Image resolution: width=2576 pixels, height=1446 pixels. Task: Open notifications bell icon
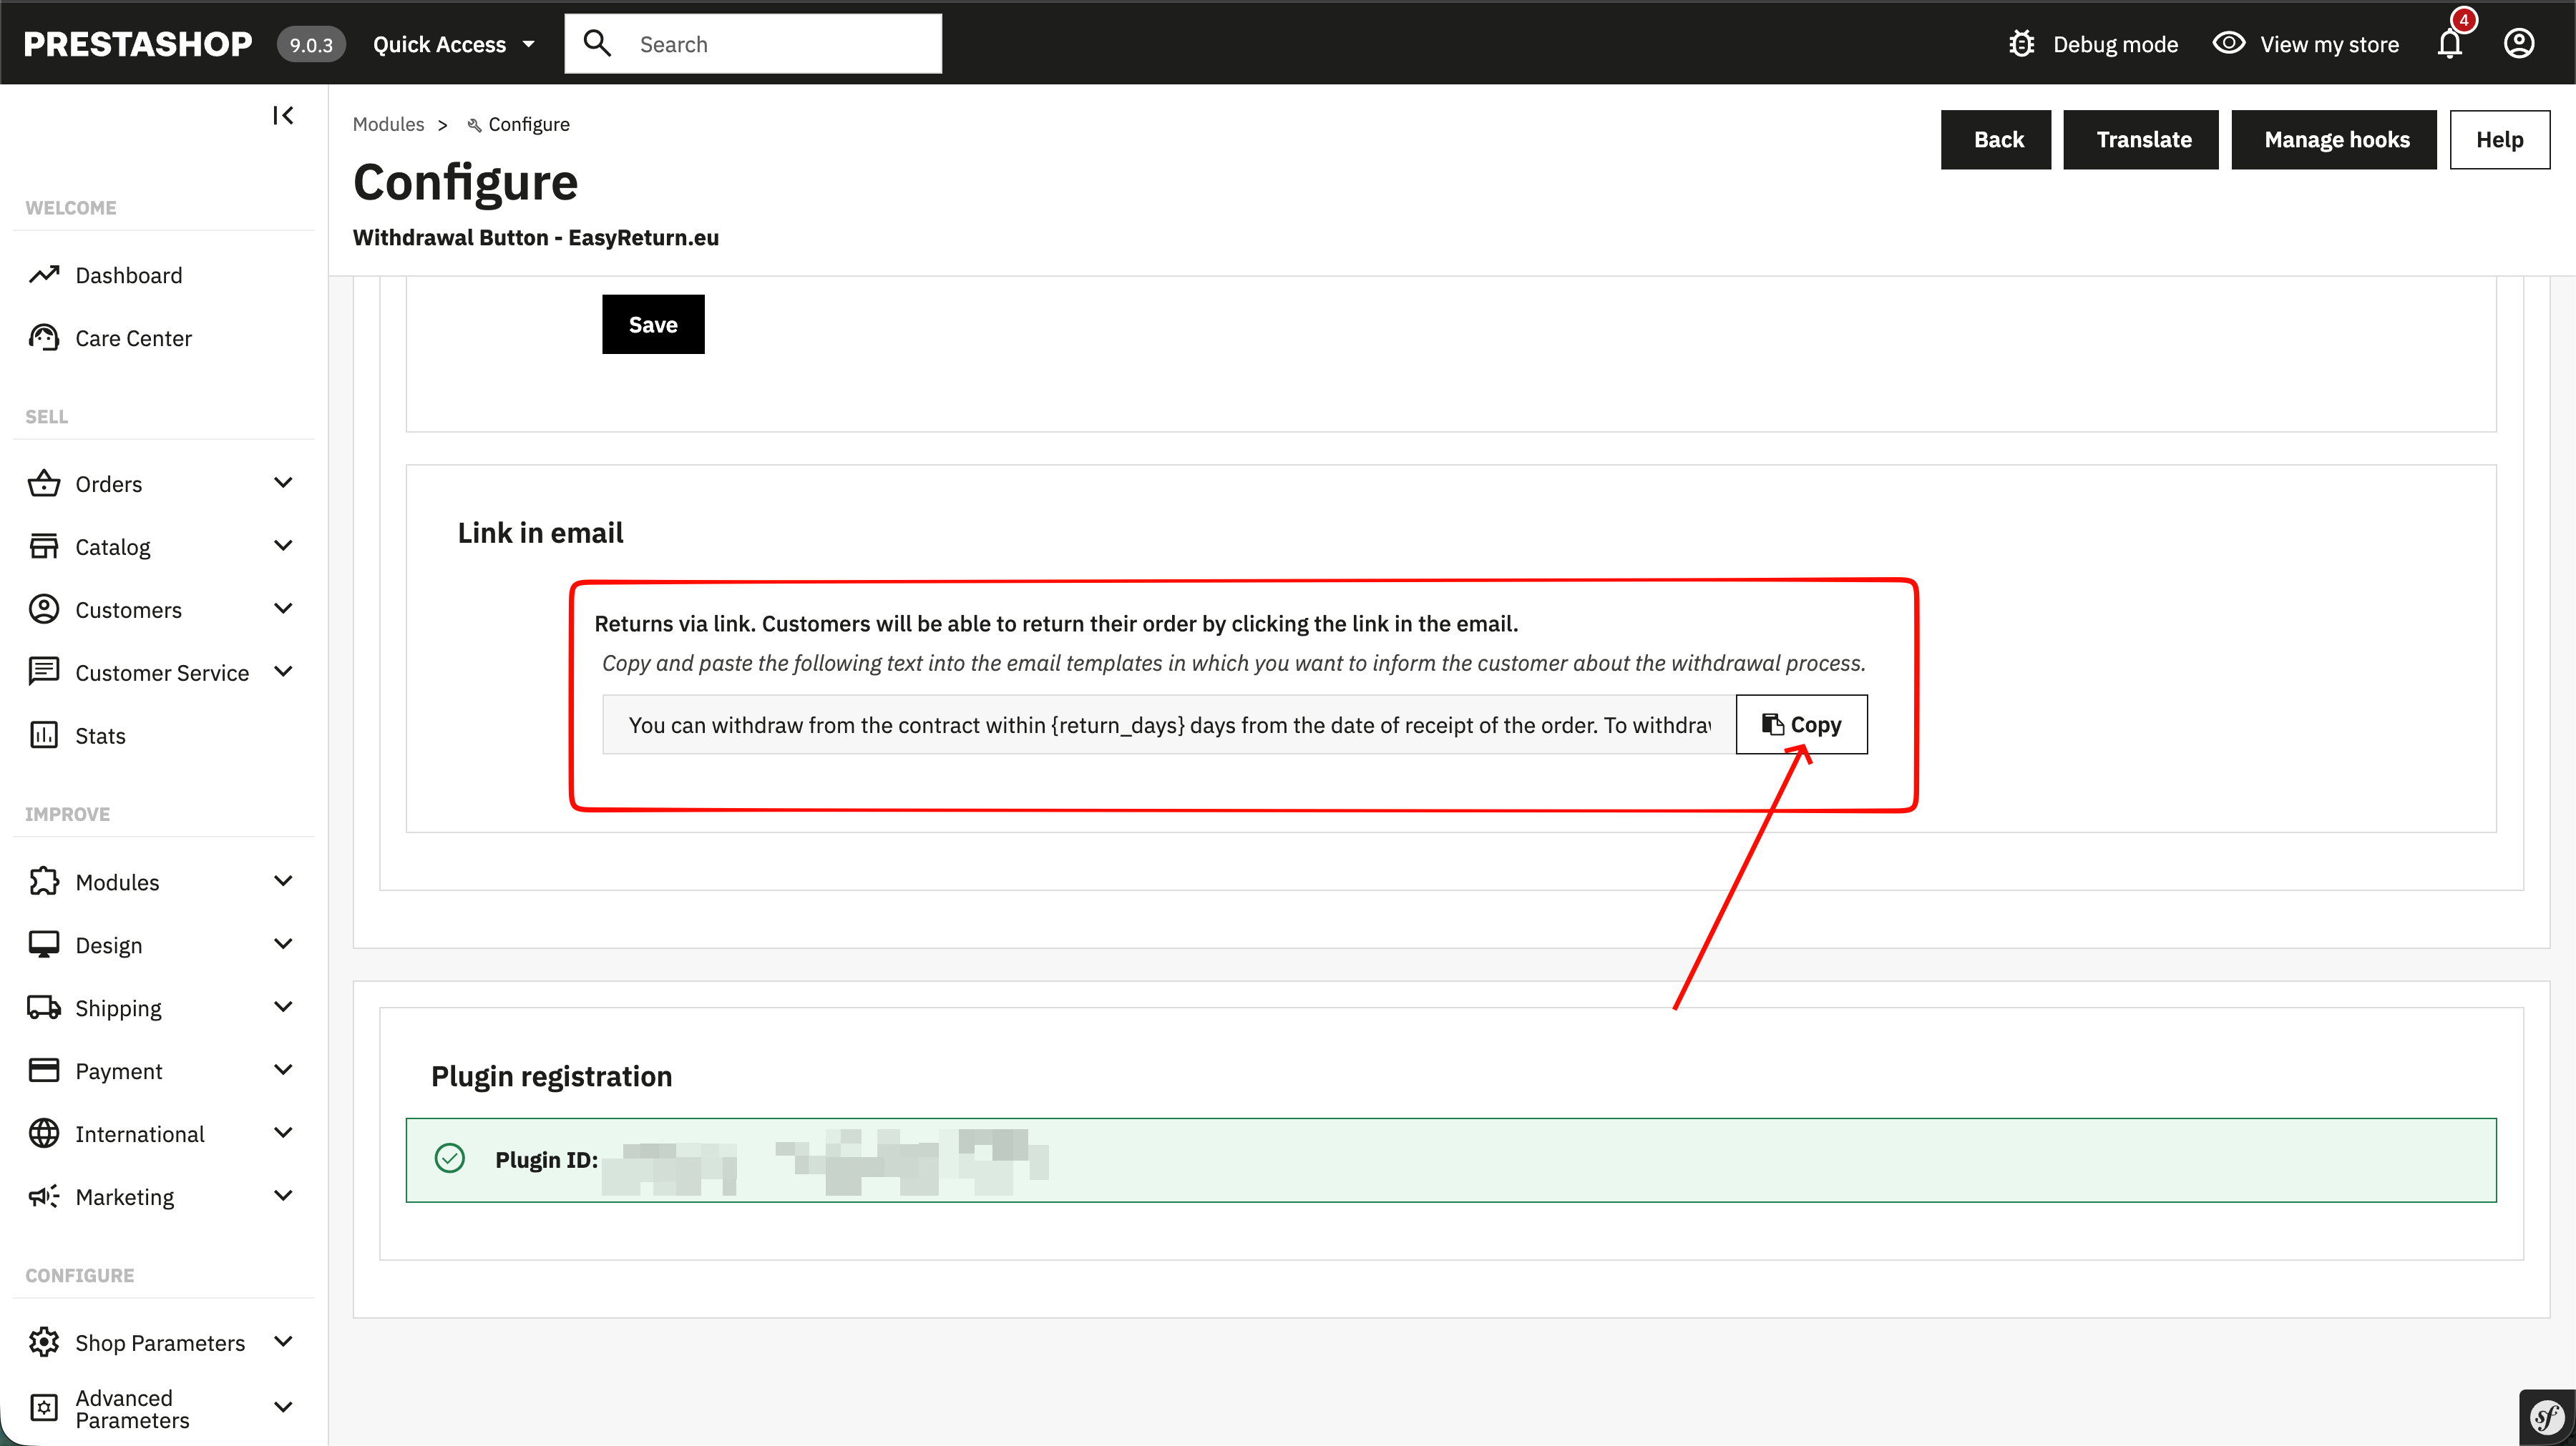click(x=2450, y=44)
